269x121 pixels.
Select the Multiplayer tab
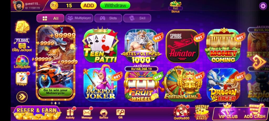coord(79,18)
